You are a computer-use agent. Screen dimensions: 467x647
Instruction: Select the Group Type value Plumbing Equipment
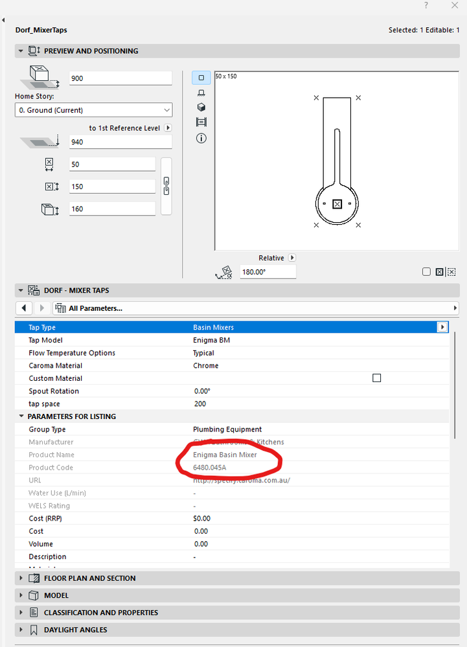pyautogui.click(x=227, y=429)
